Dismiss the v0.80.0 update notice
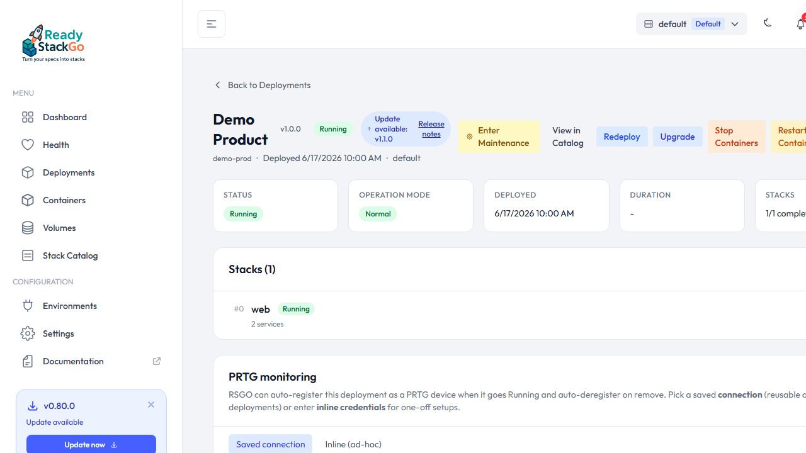806x453 pixels. coord(151,405)
